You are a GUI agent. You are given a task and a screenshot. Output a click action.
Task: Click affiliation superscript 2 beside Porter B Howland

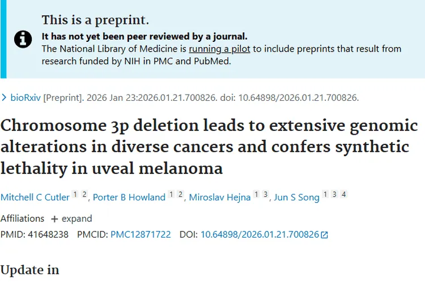[180, 195]
